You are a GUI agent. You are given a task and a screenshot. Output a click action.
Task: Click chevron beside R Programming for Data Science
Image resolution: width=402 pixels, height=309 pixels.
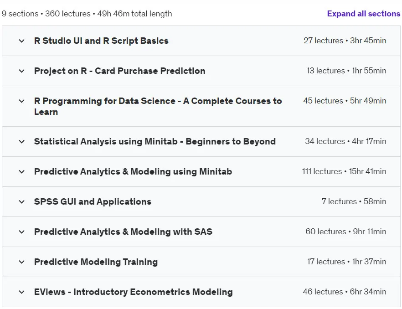coord(22,101)
